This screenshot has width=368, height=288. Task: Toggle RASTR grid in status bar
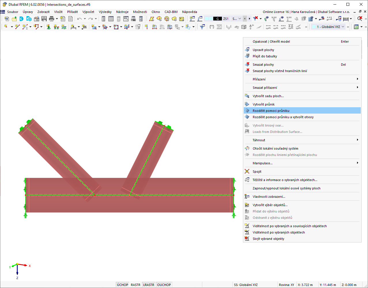click(x=135, y=285)
